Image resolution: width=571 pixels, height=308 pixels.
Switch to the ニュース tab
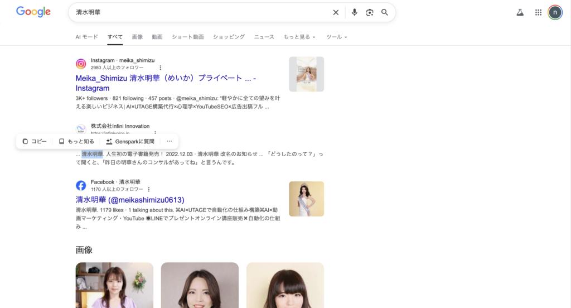point(264,37)
